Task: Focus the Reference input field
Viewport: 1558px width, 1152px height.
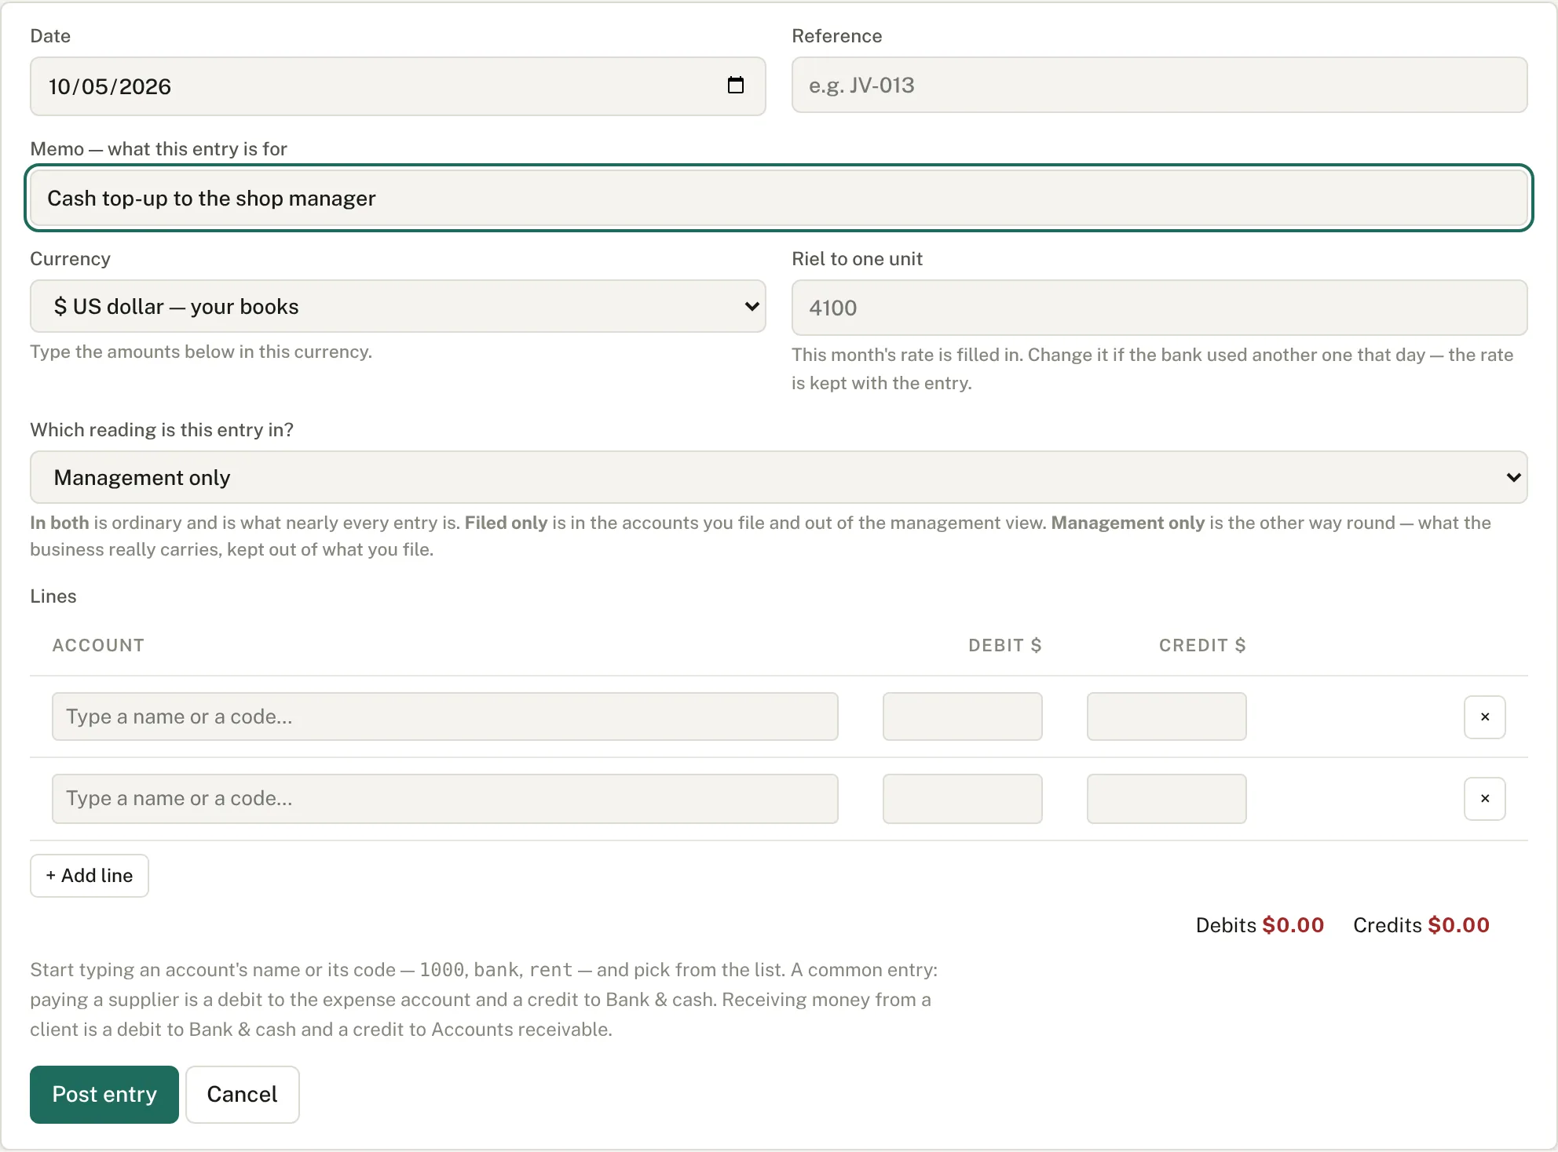Action: [1159, 86]
